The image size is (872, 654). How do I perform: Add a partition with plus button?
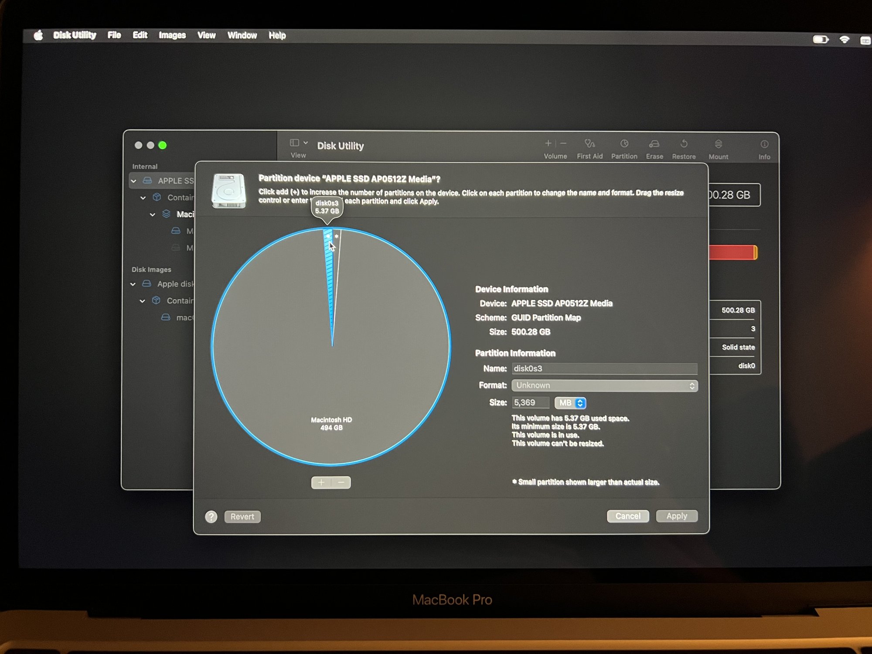321,483
